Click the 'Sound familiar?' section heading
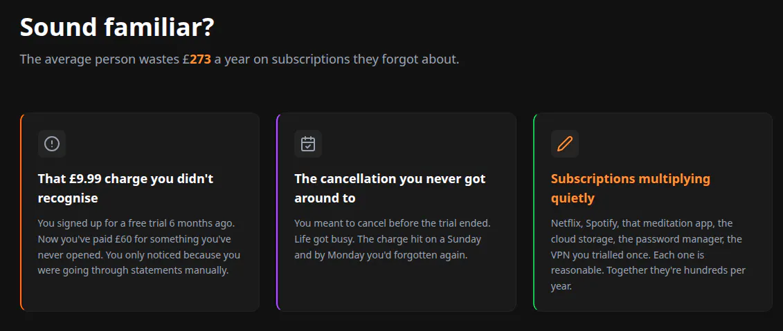Screen dimensions: 783x331 click(x=117, y=28)
